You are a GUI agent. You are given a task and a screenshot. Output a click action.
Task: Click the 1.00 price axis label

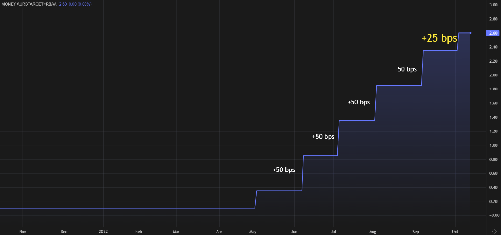point(493,145)
